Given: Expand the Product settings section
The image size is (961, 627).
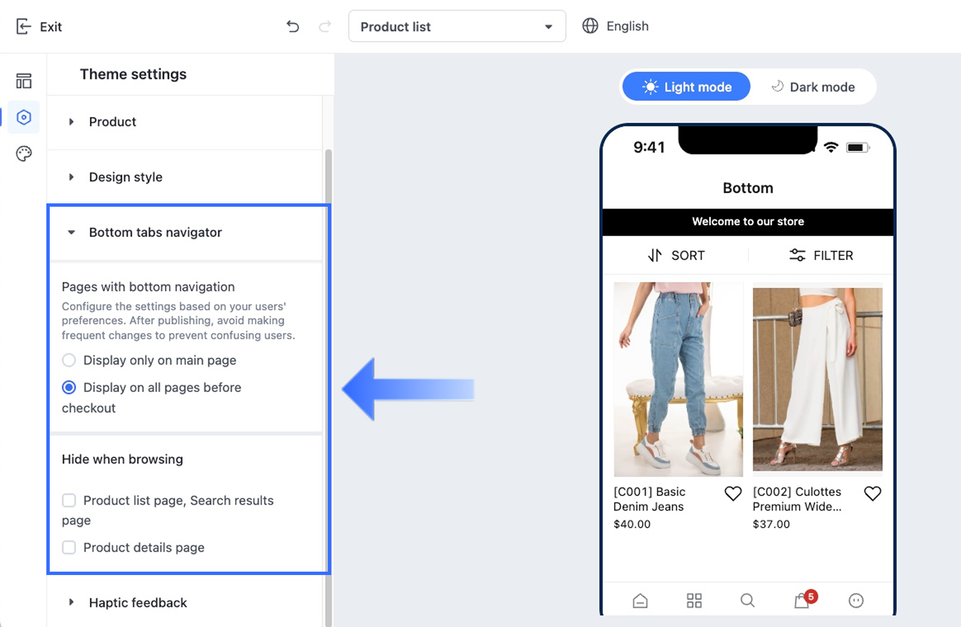Looking at the screenshot, I should point(185,122).
